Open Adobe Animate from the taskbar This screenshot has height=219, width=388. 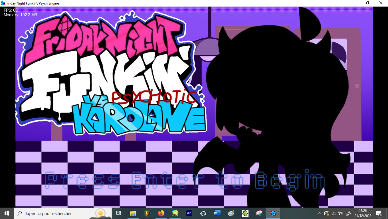(189, 213)
